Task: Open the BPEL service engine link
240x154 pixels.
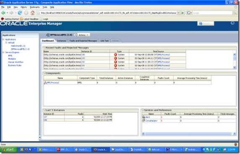Action: point(10,56)
